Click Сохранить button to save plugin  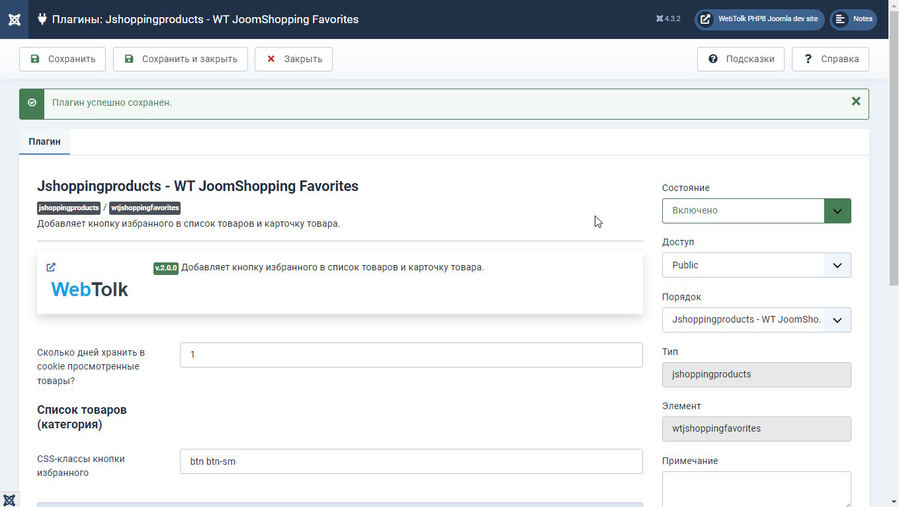pos(62,59)
